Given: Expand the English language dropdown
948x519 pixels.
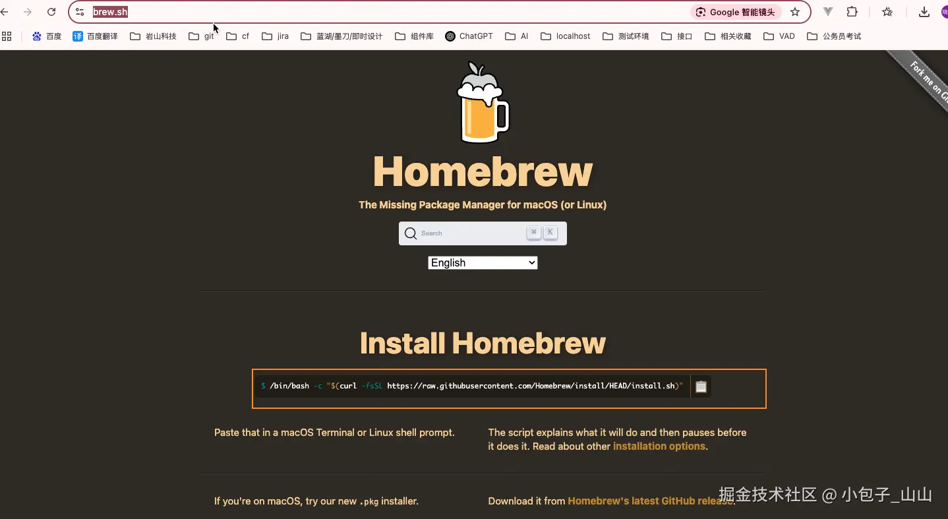Looking at the screenshot, I should coord(483,263).
